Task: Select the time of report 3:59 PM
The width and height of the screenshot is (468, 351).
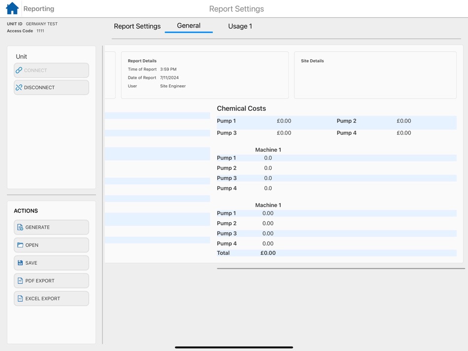Action: pos(168,69)
